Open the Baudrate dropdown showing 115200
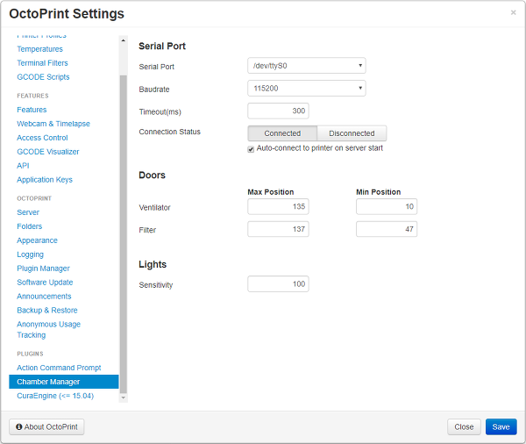The height and width of the screenshot is (444, 526). [x=307, y=89]
